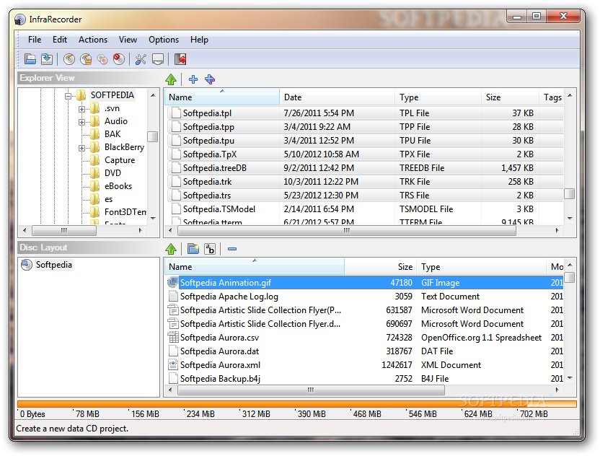Select Softpedia.treeDB file row

tap(365, 167)
